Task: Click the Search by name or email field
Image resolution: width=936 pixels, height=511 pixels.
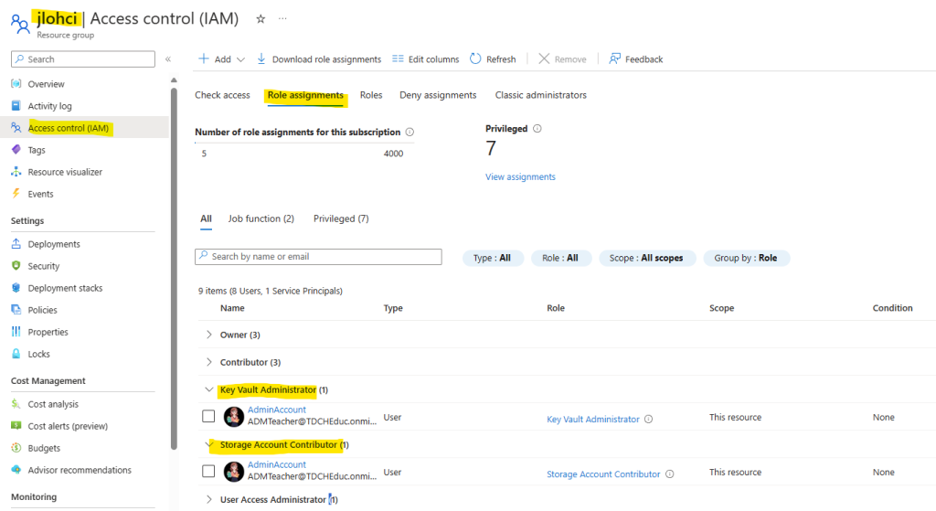Action: (318, 257)
